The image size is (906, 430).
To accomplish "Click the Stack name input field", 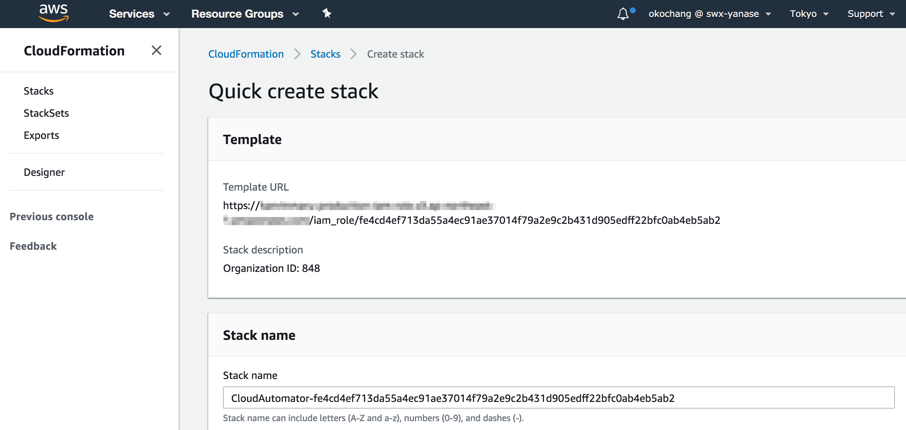I will [559, 397].
